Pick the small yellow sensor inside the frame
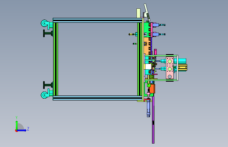 tap(131, 34)
